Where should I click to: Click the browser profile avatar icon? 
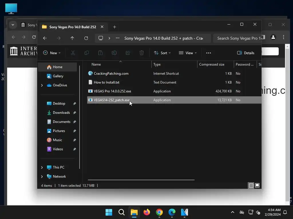point(273,37)
